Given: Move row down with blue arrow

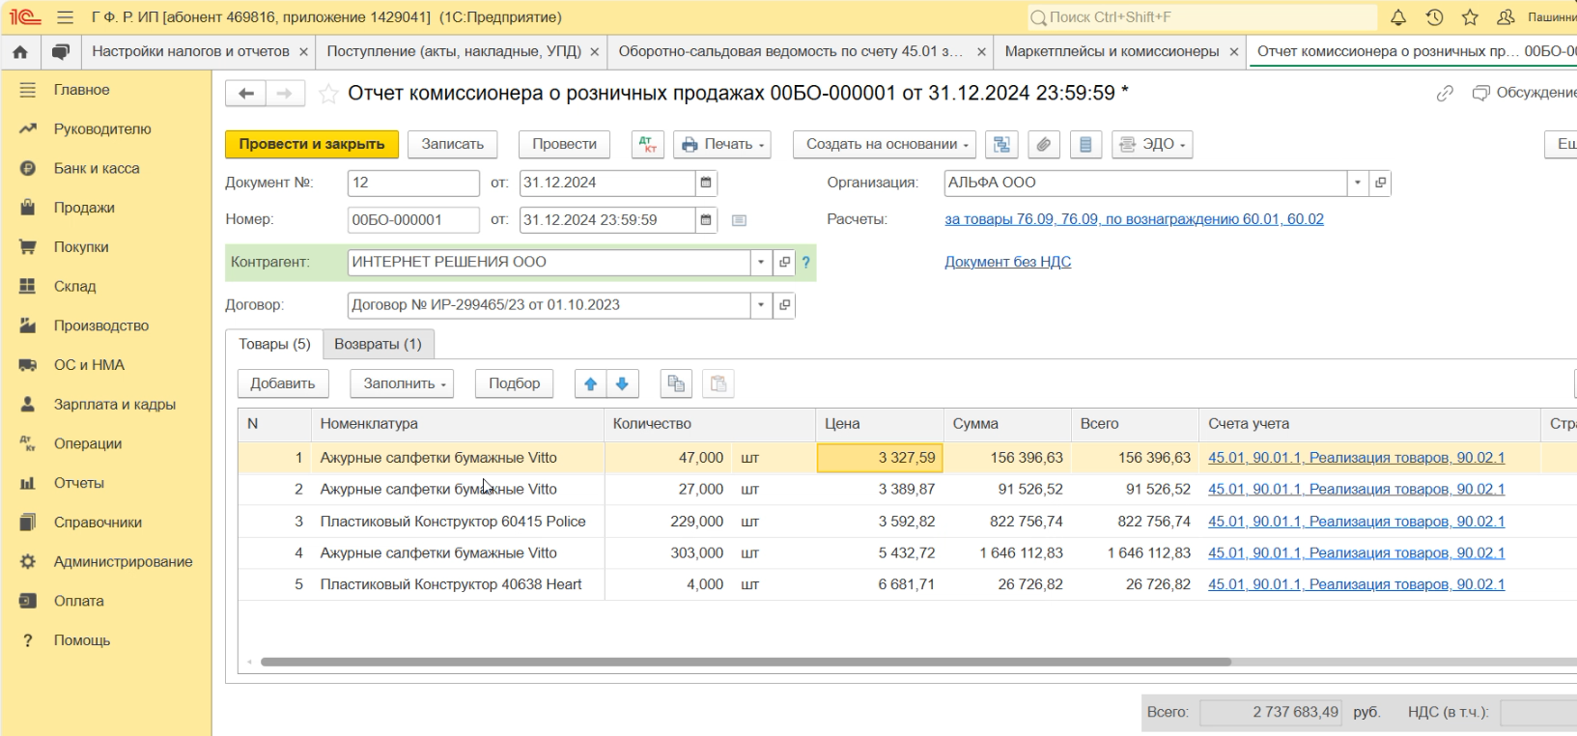Looking at the screenshot, I should coord(622,383).
